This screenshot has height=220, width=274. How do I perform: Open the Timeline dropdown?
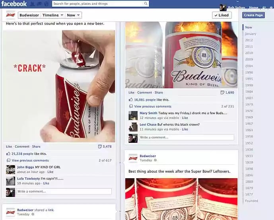(x=53, y=15)
